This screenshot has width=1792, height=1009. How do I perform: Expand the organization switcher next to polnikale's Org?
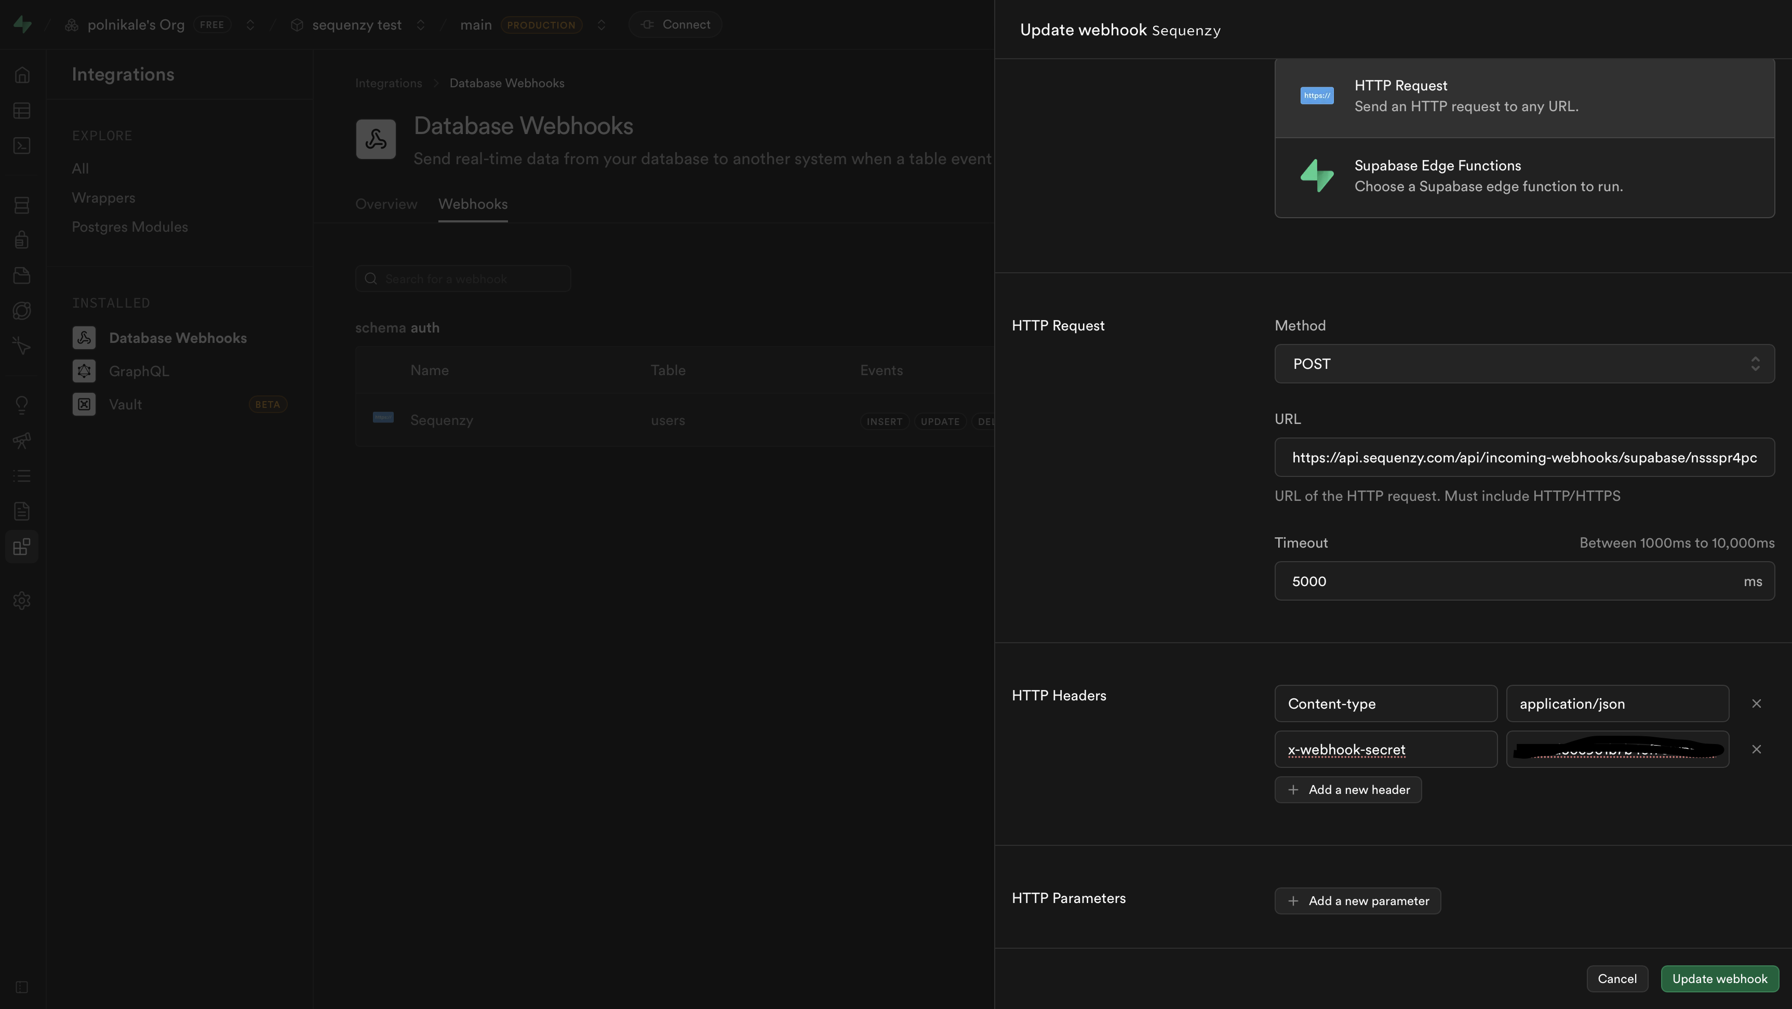click(250, 24)
